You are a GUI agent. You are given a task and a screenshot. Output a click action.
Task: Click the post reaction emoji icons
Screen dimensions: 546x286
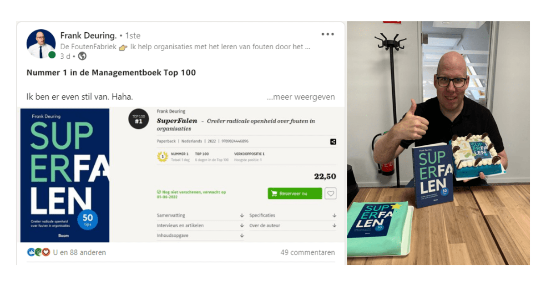click(x=39, y=252)
